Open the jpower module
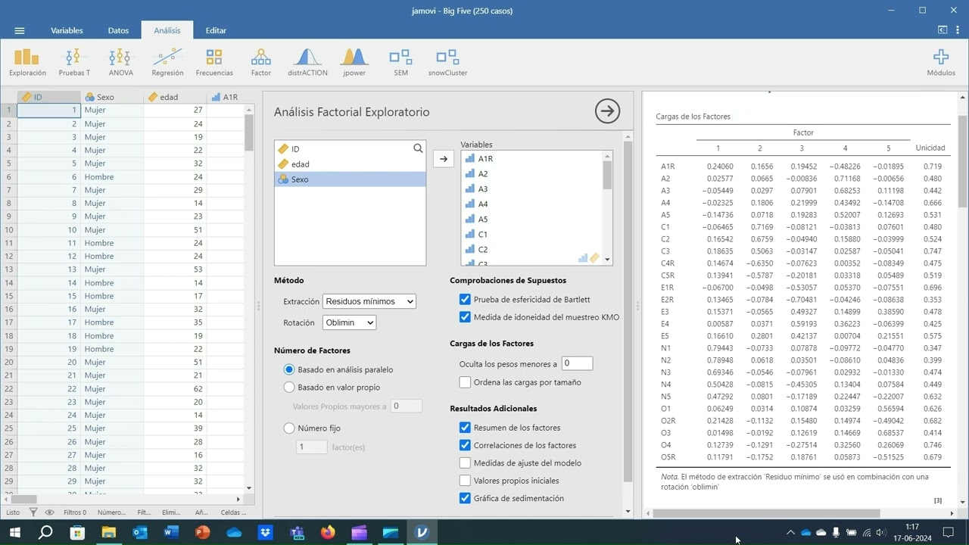Image resolution: width=969 pixels, height=545 pixels. click(x=354, y=62)
